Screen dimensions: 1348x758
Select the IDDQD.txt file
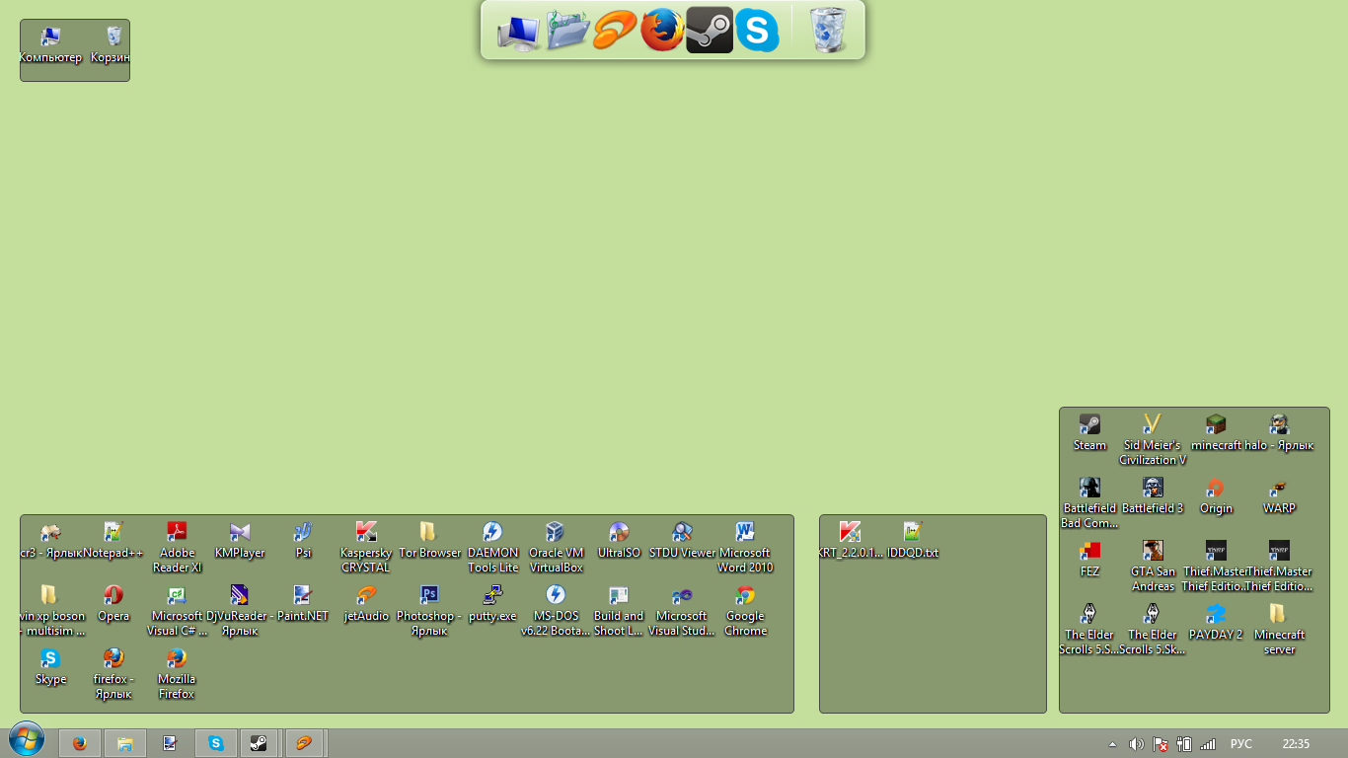click(x=913, y=541)
